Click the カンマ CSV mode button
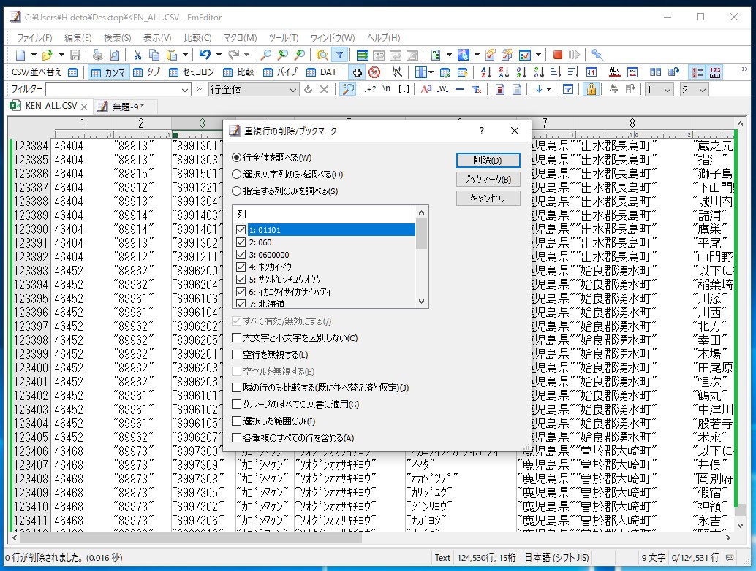The image size is (756, 571). click(108, 72)
